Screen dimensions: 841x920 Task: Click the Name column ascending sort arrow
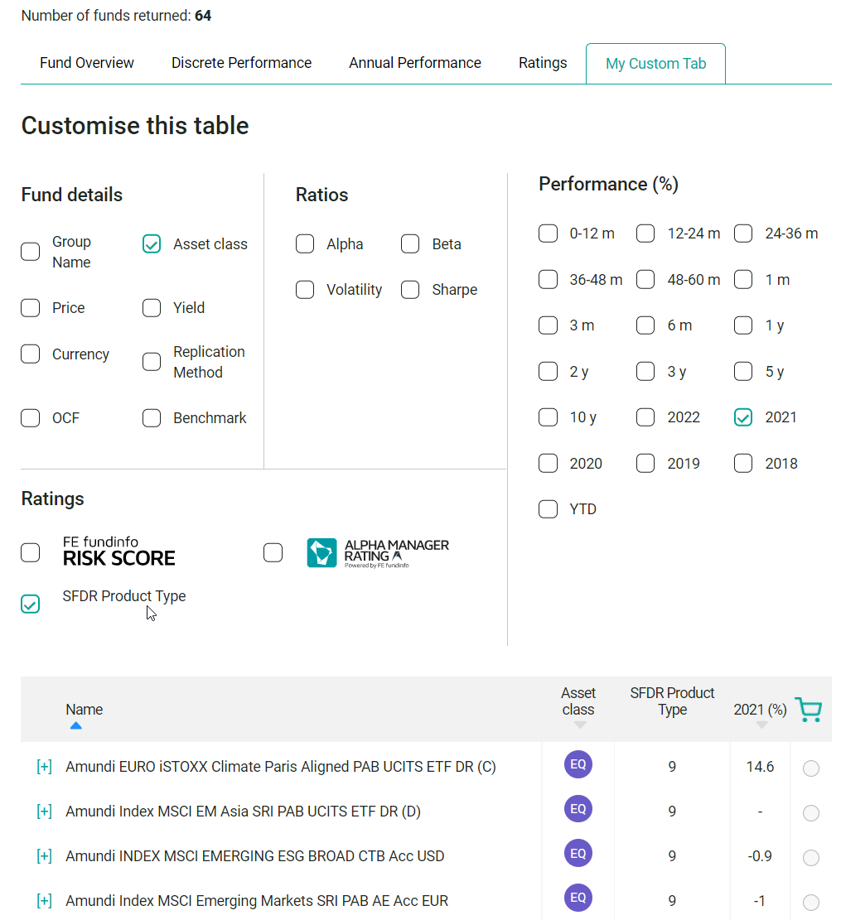pos(76,726)
